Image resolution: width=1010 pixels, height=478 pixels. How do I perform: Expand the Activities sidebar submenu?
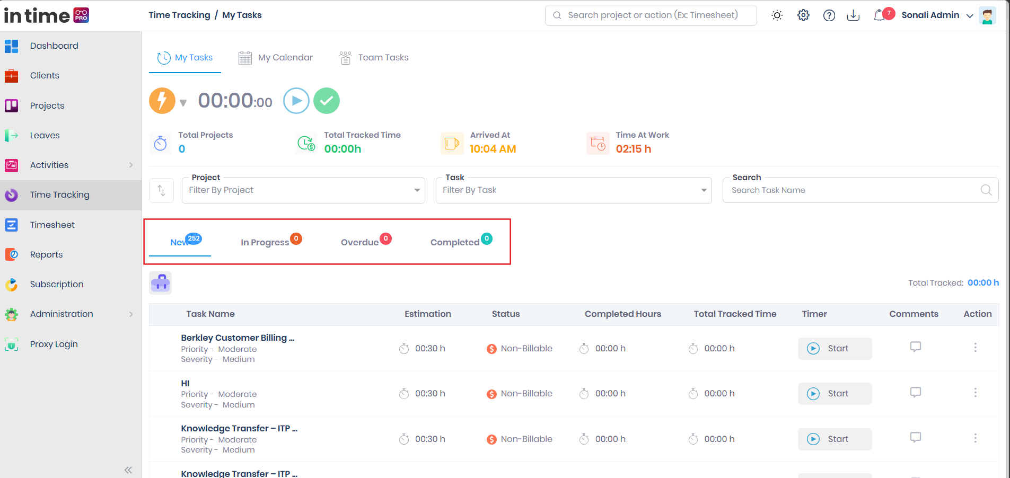131,165
